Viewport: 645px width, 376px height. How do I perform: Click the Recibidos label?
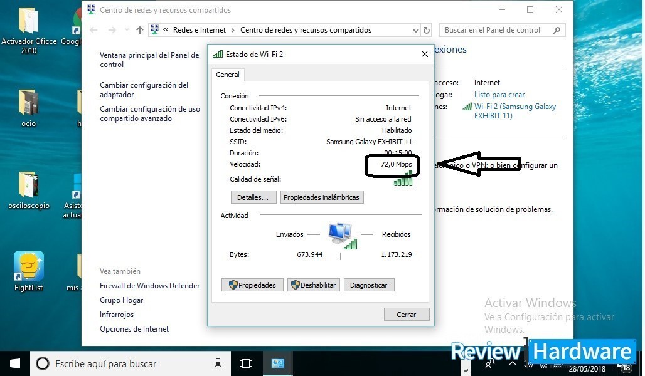[397, 234]
